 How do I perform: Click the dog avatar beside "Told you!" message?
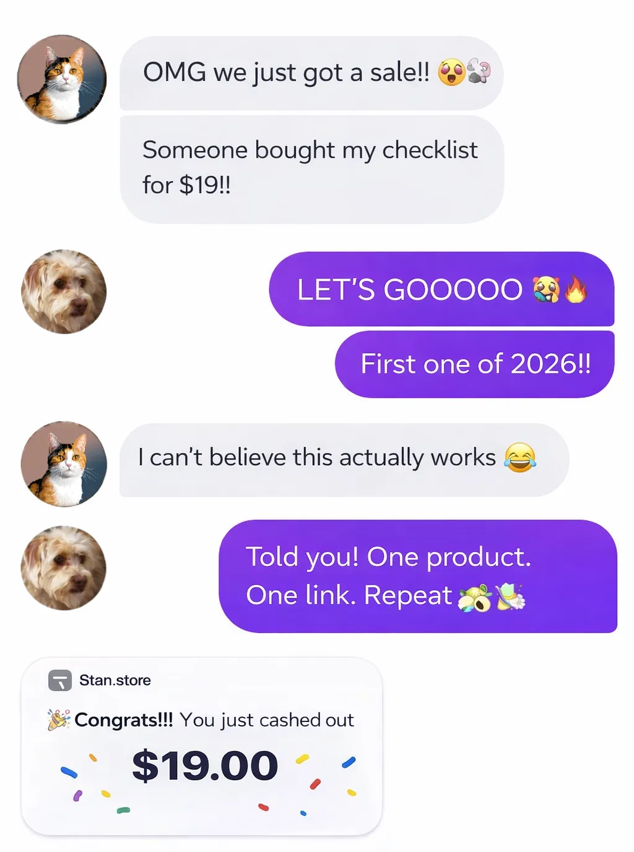pos(63,568)
